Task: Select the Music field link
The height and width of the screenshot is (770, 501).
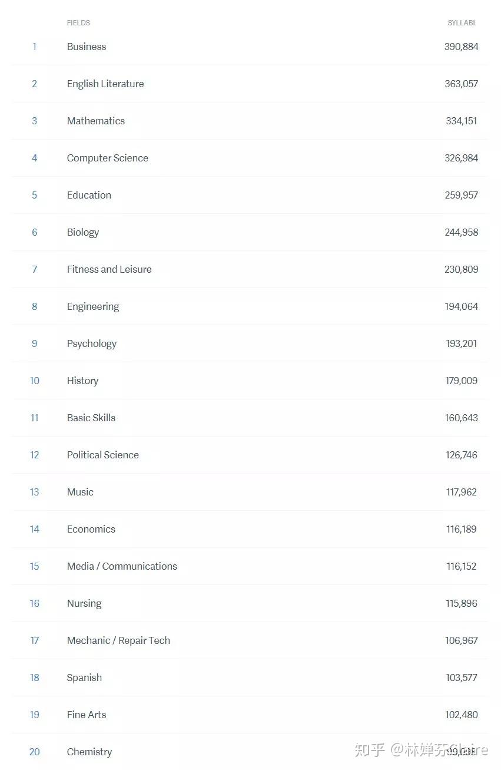Action: click(x=80, y=492)
